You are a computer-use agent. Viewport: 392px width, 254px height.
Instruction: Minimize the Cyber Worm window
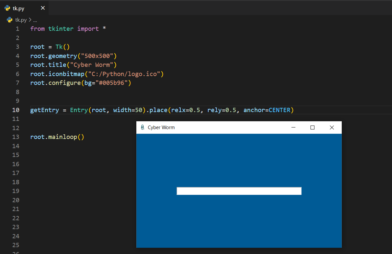tap(293, 127)
